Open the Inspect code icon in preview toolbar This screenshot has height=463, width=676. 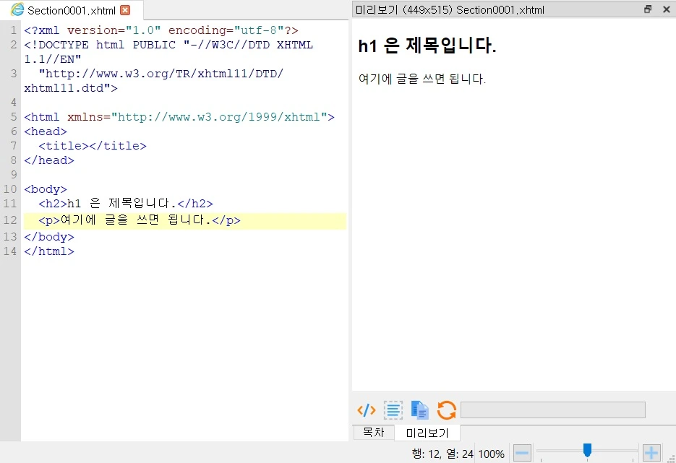(366, 410)
